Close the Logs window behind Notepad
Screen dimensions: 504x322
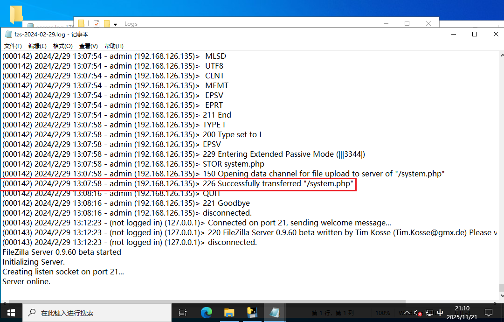click(x=428, y=23)
